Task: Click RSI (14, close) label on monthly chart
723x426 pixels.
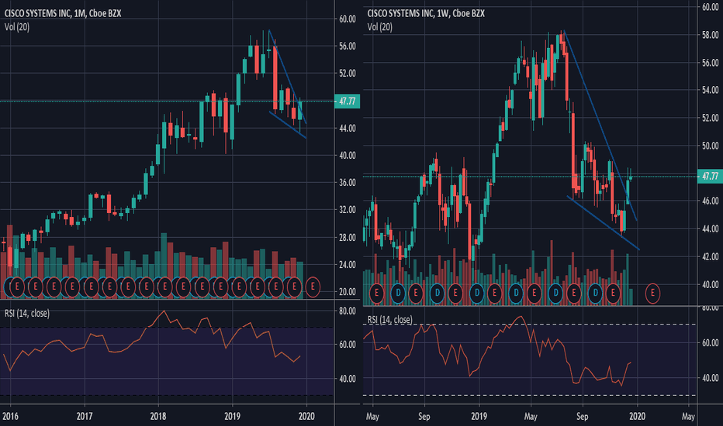Action: tap(26, 313)
